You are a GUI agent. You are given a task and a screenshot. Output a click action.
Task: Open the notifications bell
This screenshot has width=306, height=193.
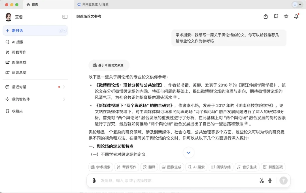tap(296, 16)
